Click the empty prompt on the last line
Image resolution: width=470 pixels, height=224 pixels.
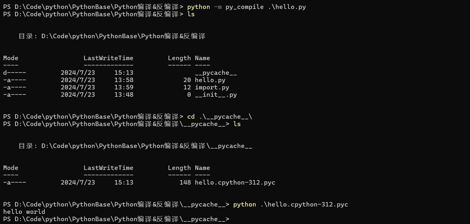tap(116, 219)
